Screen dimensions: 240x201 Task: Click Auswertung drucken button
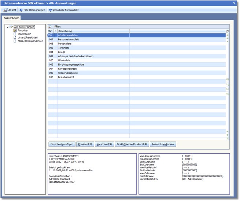tap(163, 144)
